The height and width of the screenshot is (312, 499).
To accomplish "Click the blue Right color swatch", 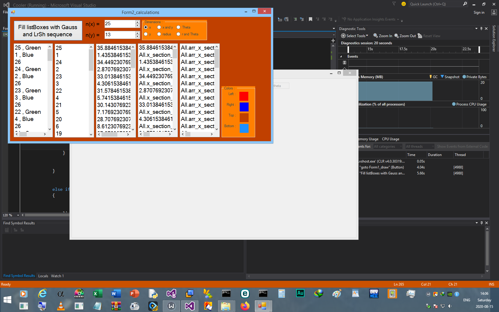I will click(244, 107).
